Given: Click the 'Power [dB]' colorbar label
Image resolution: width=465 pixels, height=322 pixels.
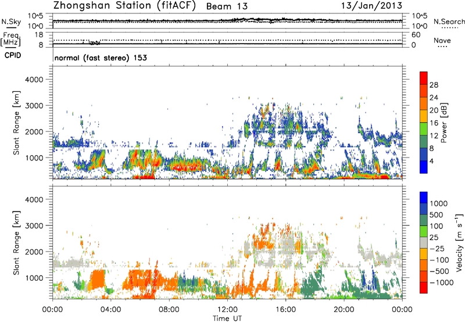Looking at the screenshot, I should pos(443,123).
